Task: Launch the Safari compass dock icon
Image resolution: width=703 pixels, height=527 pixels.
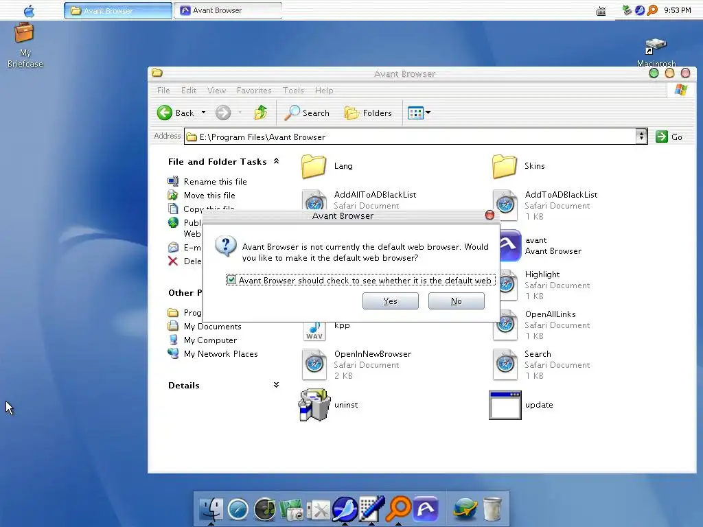Action: pos(238,510)
